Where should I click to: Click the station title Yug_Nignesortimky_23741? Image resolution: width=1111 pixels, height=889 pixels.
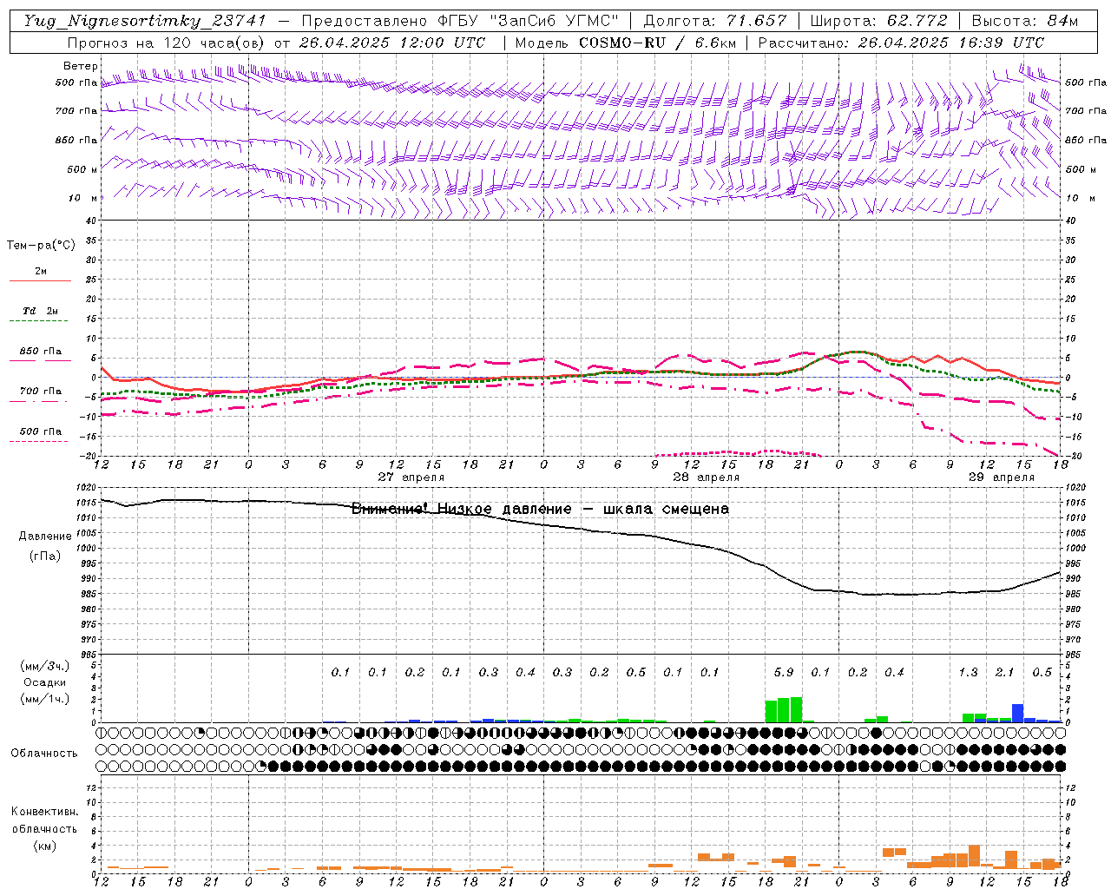(145, 22)
